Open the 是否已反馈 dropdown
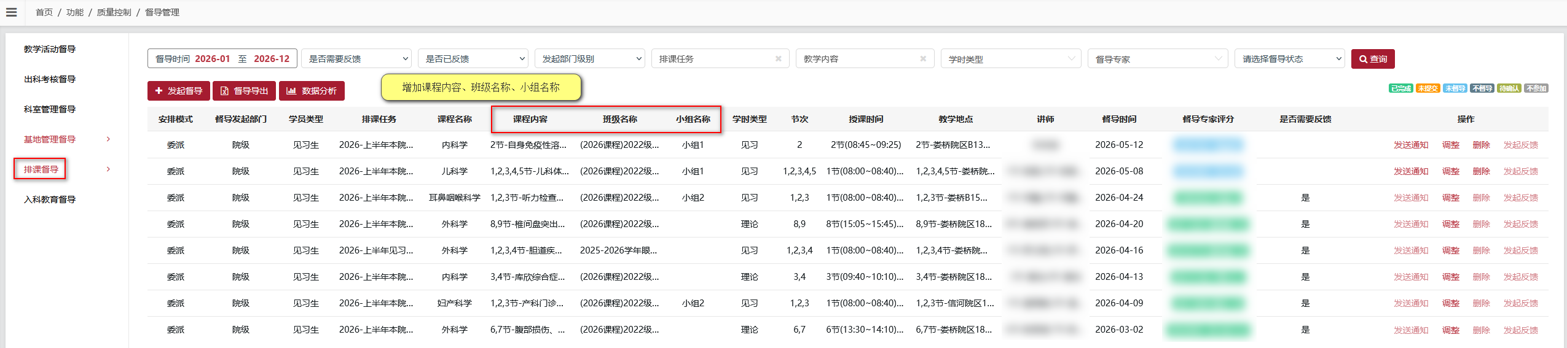Screen dimensions: 1567x348 (473, 59)
